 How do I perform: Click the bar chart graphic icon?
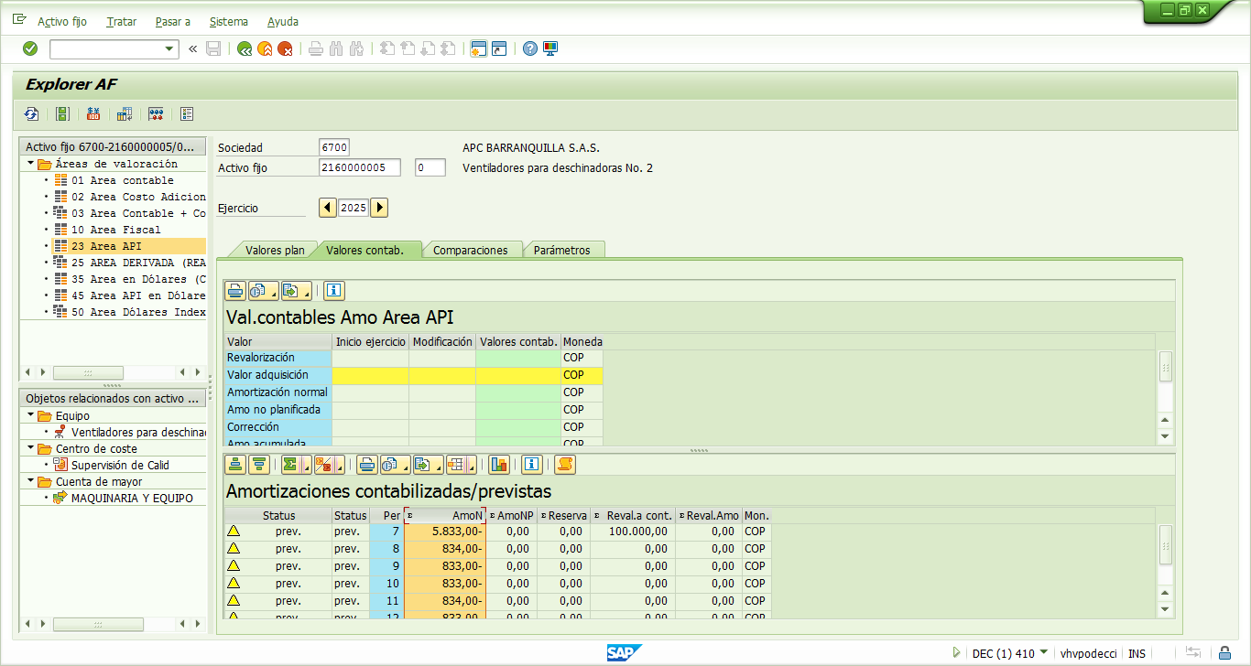(499, 464)
